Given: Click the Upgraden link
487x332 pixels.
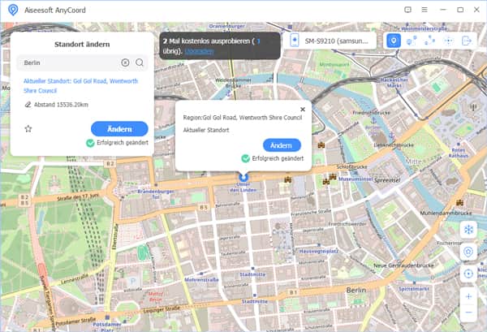Looking at the screenshot, I should (x=199, y=50).
